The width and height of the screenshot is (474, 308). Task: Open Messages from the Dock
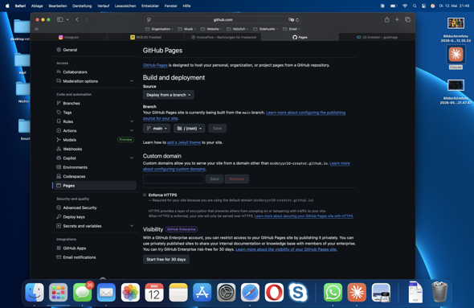[x=82, y=293]
